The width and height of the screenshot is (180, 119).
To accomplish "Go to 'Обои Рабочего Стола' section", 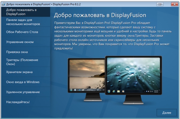I will tap(26, 32).
